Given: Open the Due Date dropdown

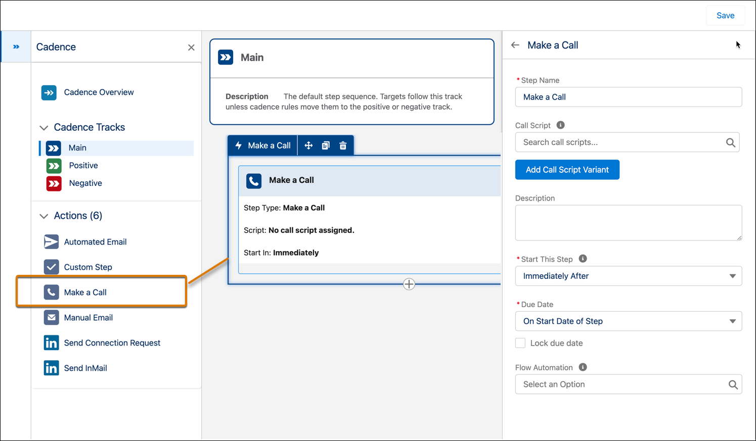Looking at the screenshot, I should point(629,321).
